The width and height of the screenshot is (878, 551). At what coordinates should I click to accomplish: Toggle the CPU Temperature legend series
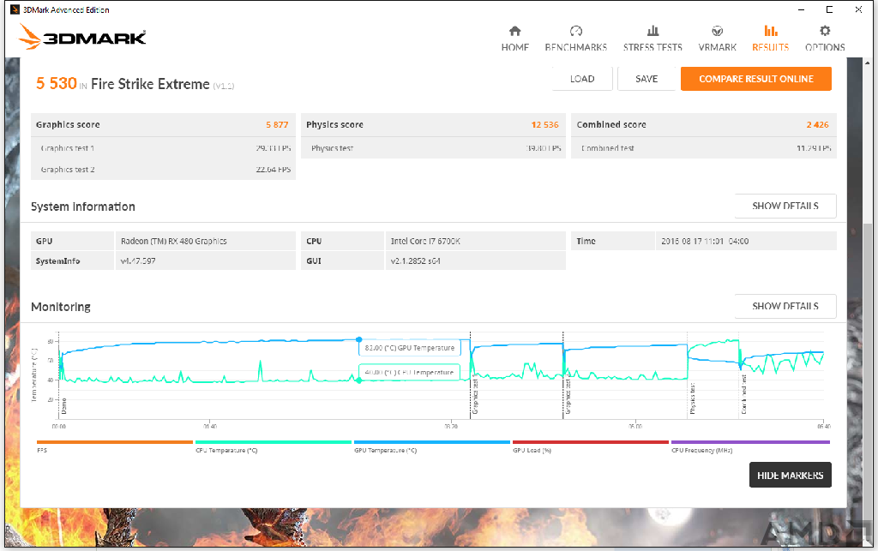pos(274,446)
